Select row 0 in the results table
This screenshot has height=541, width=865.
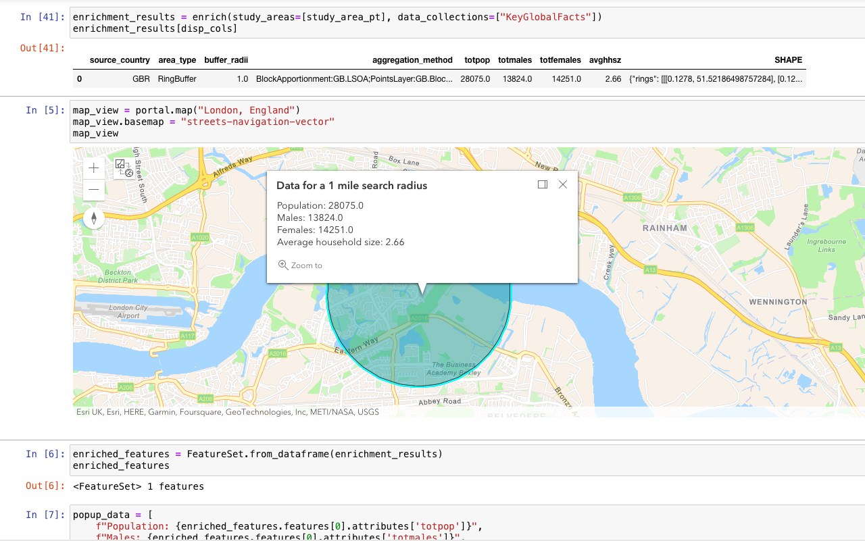tap(79, 79)
